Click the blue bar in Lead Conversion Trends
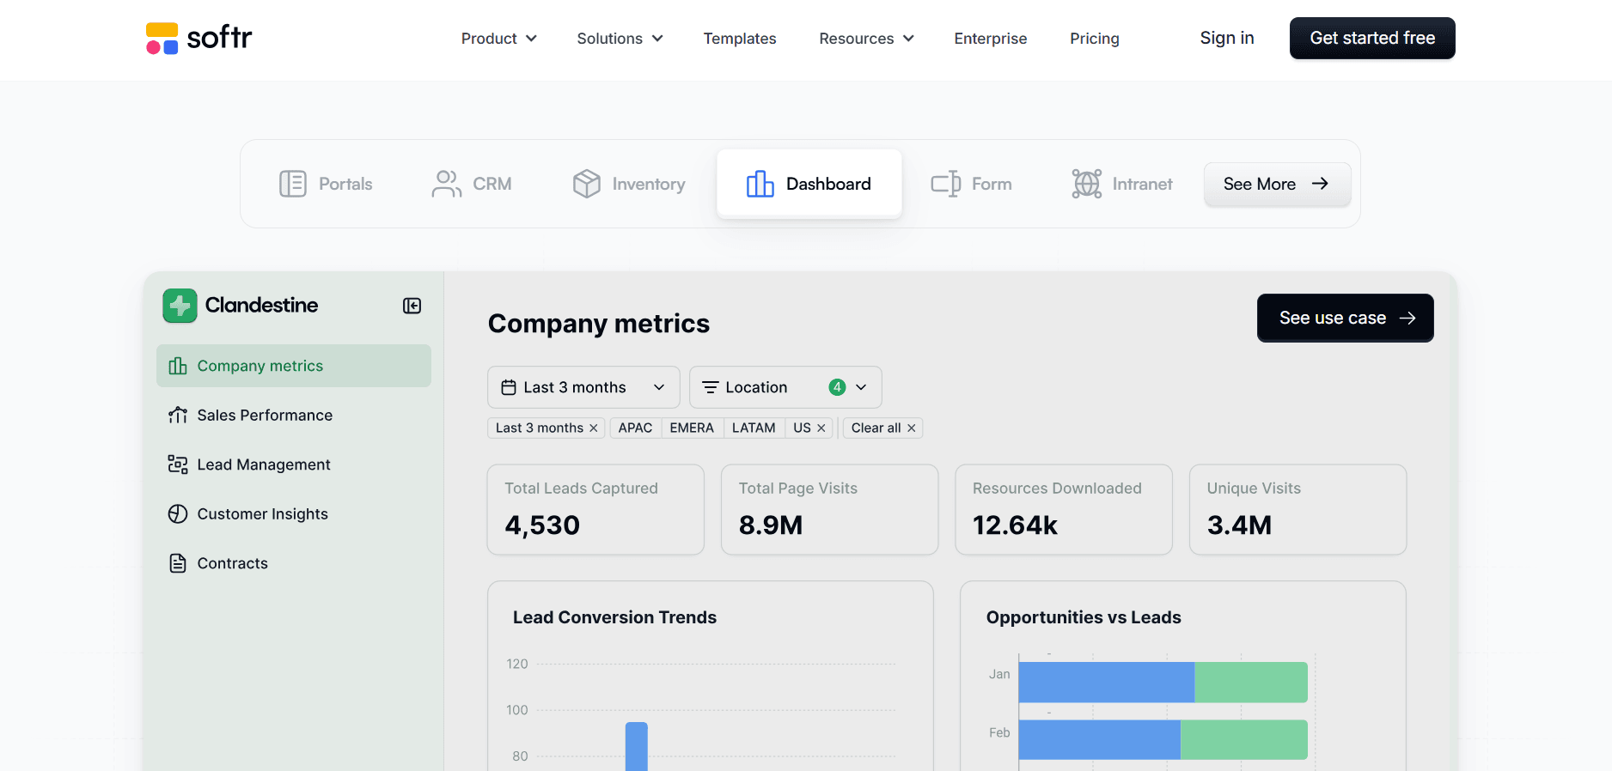The height and width of the screenshot is (771, 1612). pos(636,746)
